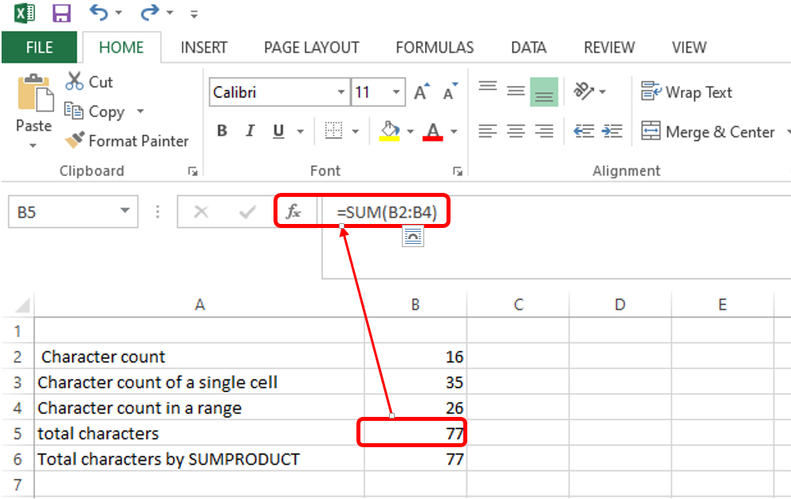Open the Font group dialog launcher
This screenshot has width=791, height=499.
pos(457,171)
